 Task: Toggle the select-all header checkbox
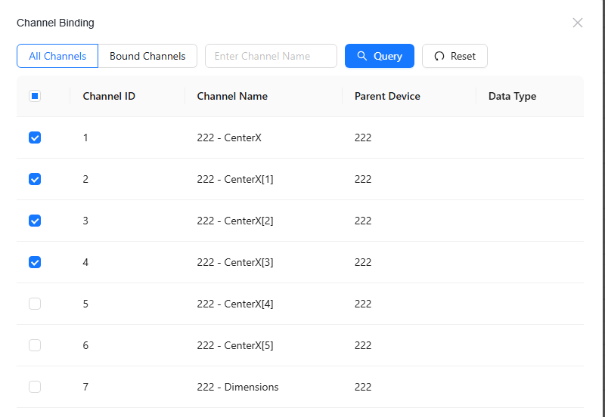pos(35,96)
